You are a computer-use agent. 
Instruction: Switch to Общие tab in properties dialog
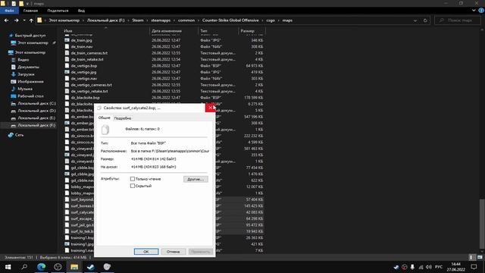(105, 118)
